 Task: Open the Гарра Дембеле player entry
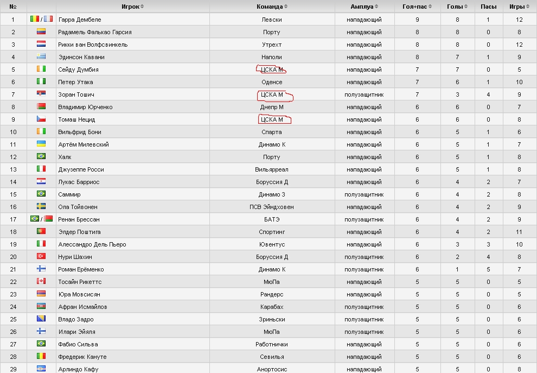click(79, 20)
